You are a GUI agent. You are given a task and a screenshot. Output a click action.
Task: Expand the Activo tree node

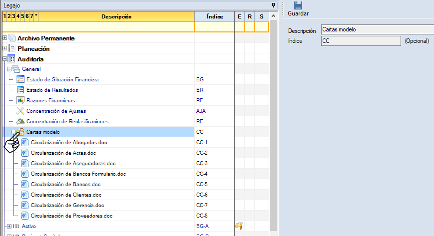click(5, 227)
